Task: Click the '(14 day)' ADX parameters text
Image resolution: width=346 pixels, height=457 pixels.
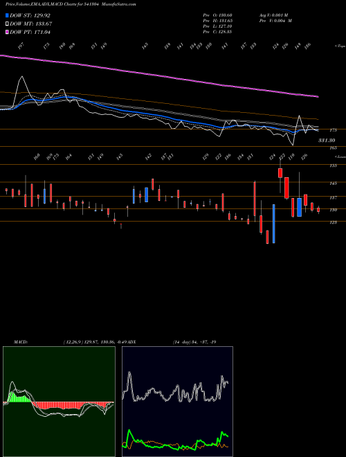Action: [181, 342]
